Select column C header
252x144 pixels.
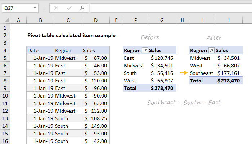pyautogui.click(x=68, y=20)
